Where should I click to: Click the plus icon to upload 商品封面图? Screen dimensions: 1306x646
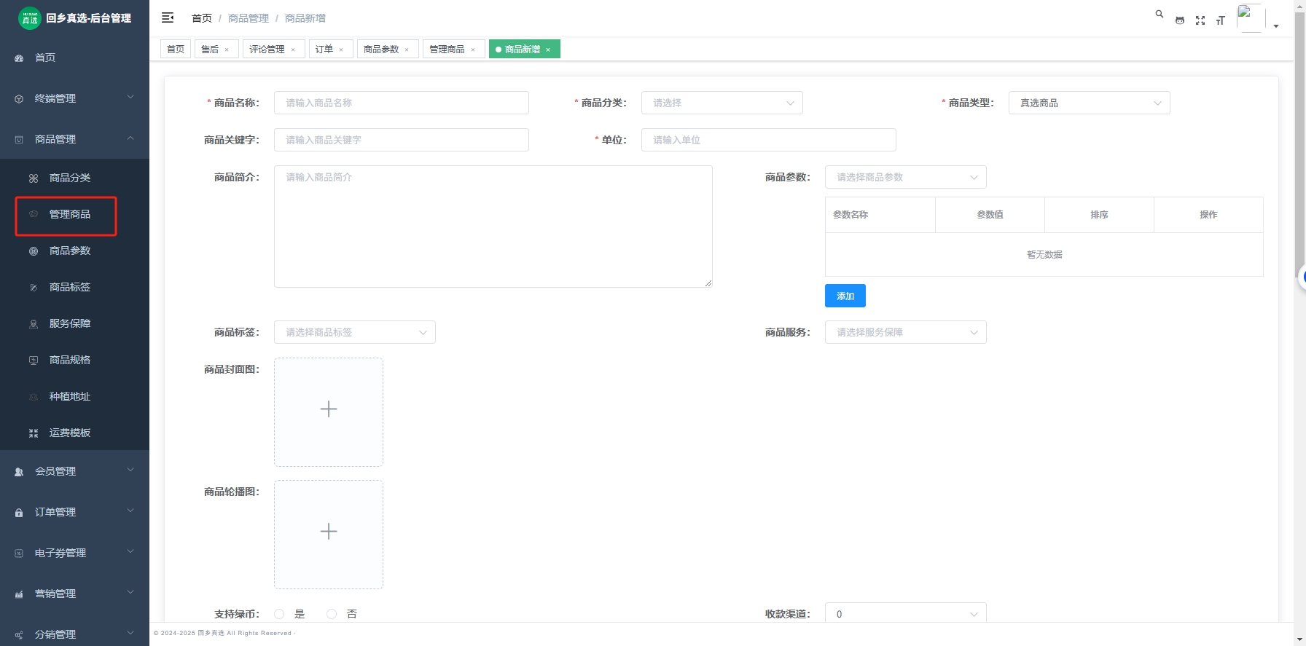[329, 409]
